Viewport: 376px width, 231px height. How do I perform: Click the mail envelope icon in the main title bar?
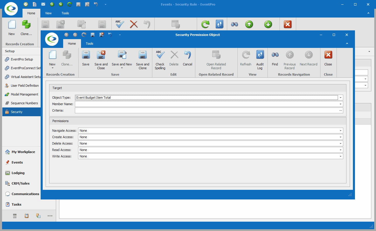click(43, 4)
